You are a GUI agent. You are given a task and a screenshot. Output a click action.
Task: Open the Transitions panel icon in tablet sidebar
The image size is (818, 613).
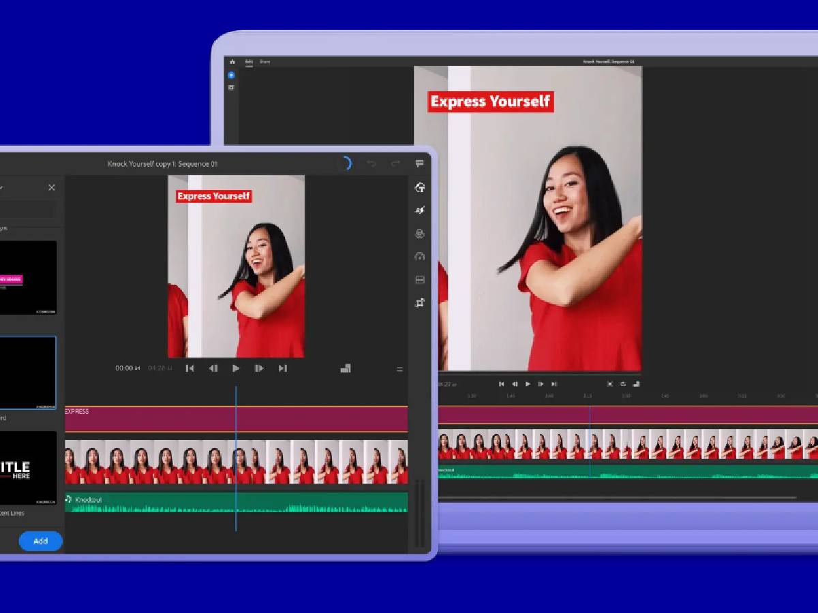420,210
